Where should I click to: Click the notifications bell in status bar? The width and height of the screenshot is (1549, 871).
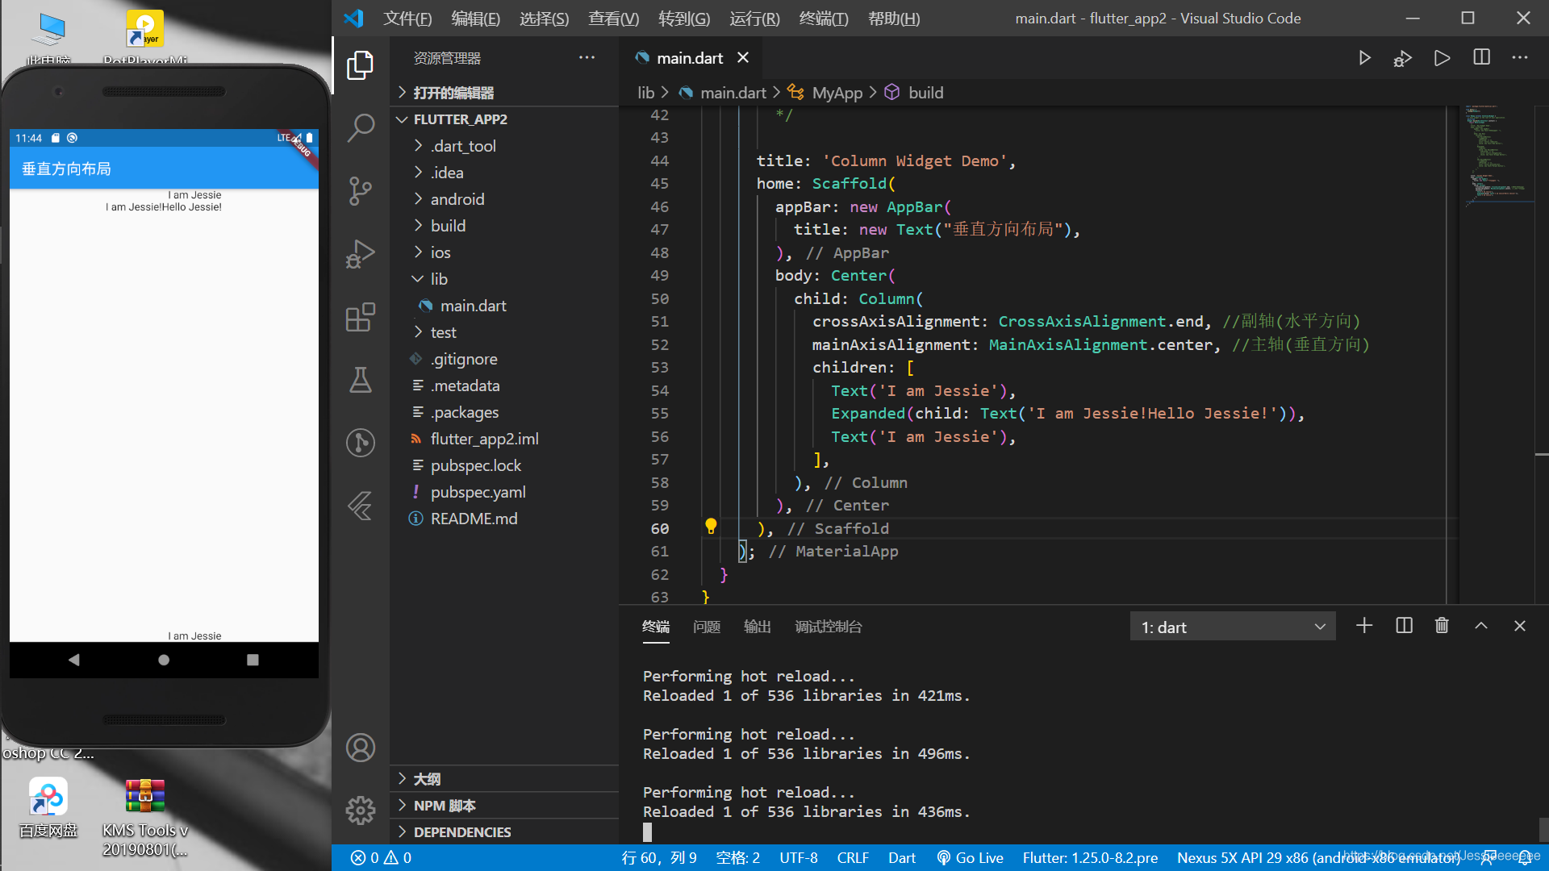(1526, 858)
